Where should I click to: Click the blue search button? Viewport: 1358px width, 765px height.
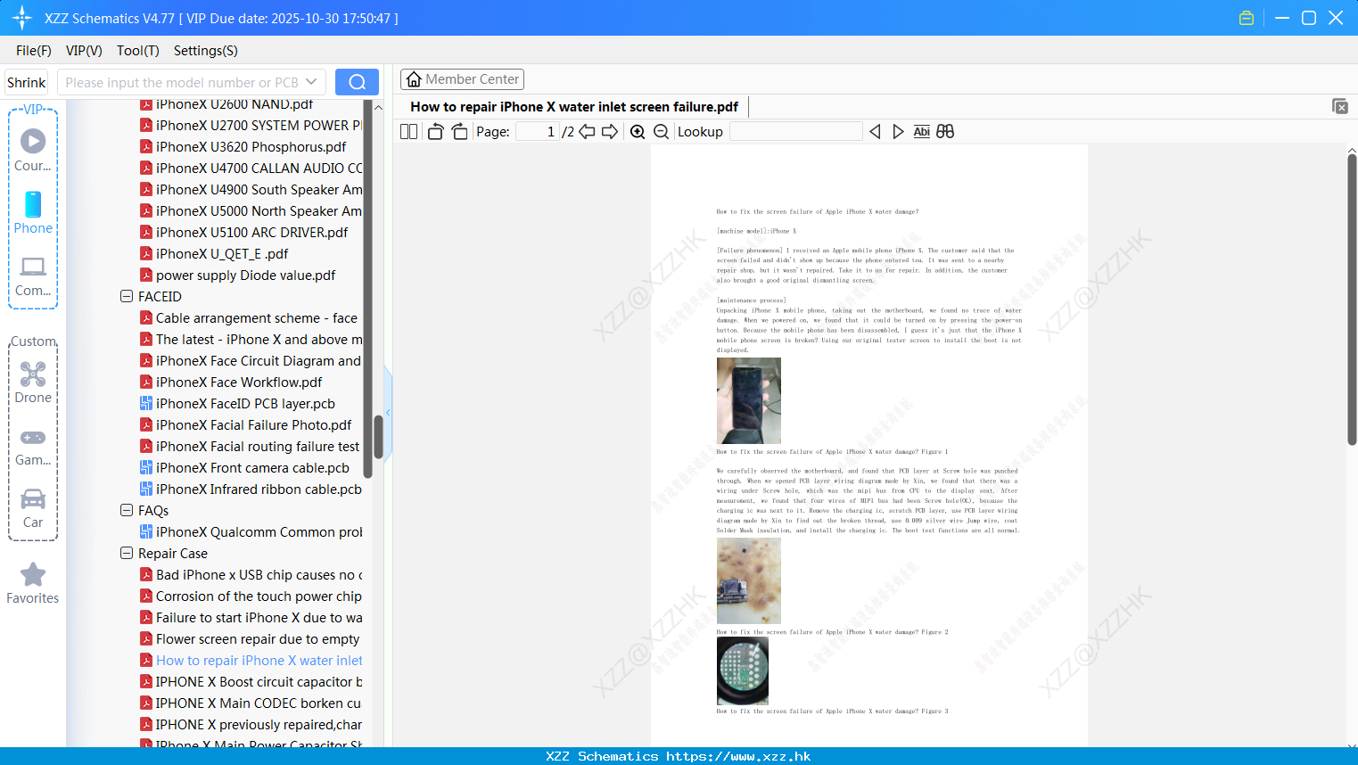point(357,82)
